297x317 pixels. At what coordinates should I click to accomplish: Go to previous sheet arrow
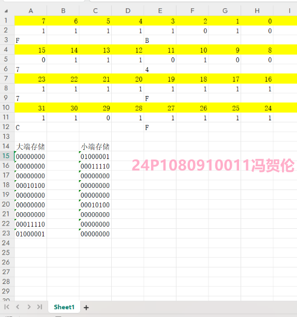click(18, 307)
